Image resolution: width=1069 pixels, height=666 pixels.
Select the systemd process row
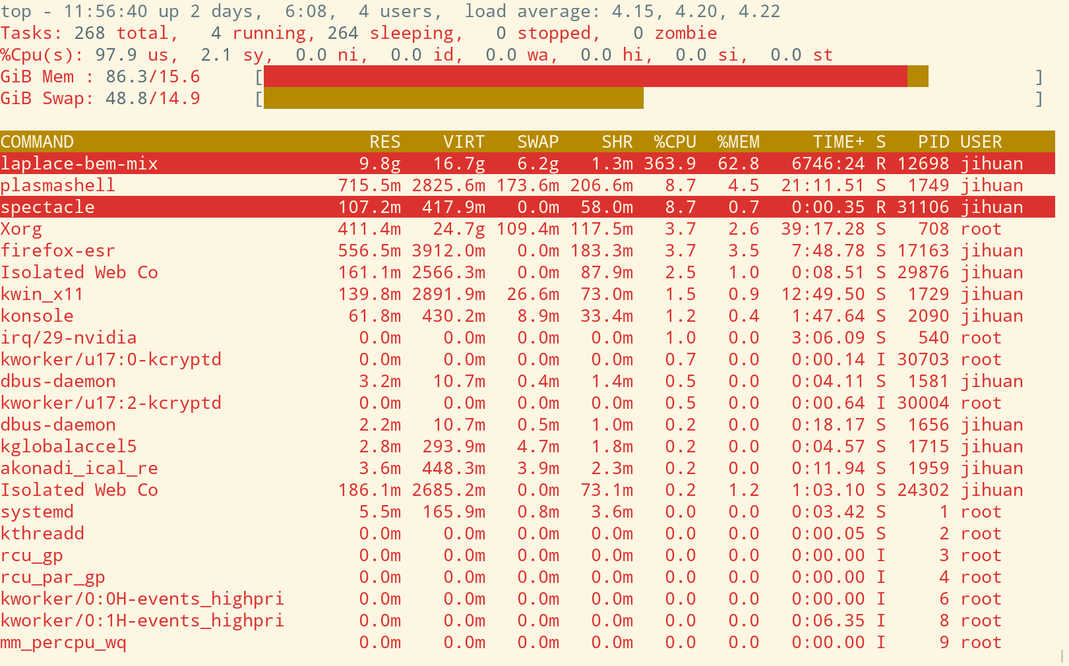528,512
